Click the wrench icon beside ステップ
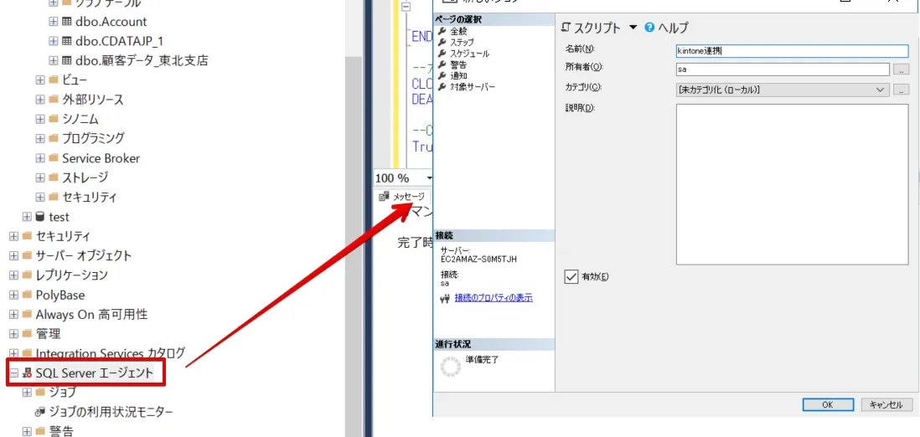Viewport: 920px width, 437px height. pos(442,42)
